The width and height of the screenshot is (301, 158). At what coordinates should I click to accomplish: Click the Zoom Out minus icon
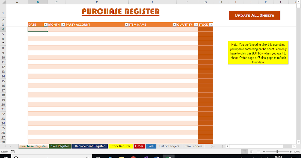tap(264, 151)
